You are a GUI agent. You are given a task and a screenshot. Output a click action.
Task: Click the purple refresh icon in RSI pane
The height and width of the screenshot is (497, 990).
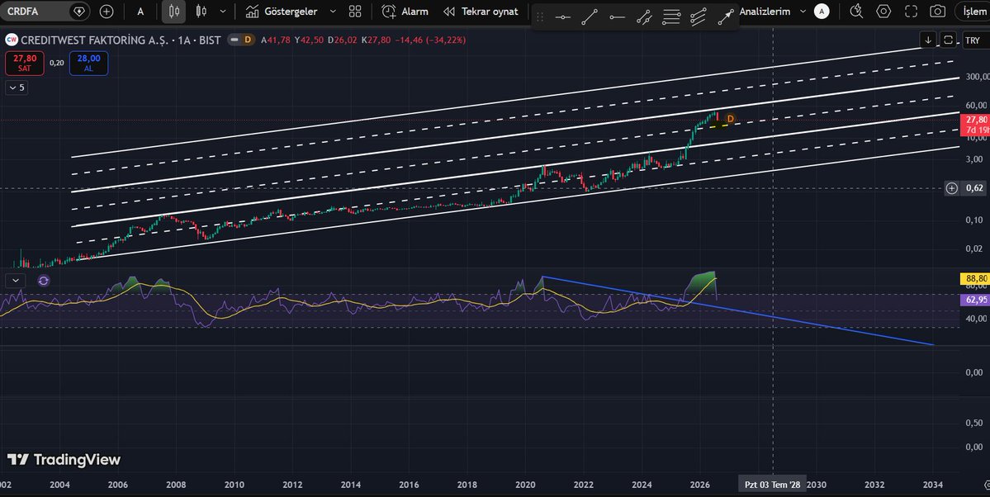pos(44,281)
